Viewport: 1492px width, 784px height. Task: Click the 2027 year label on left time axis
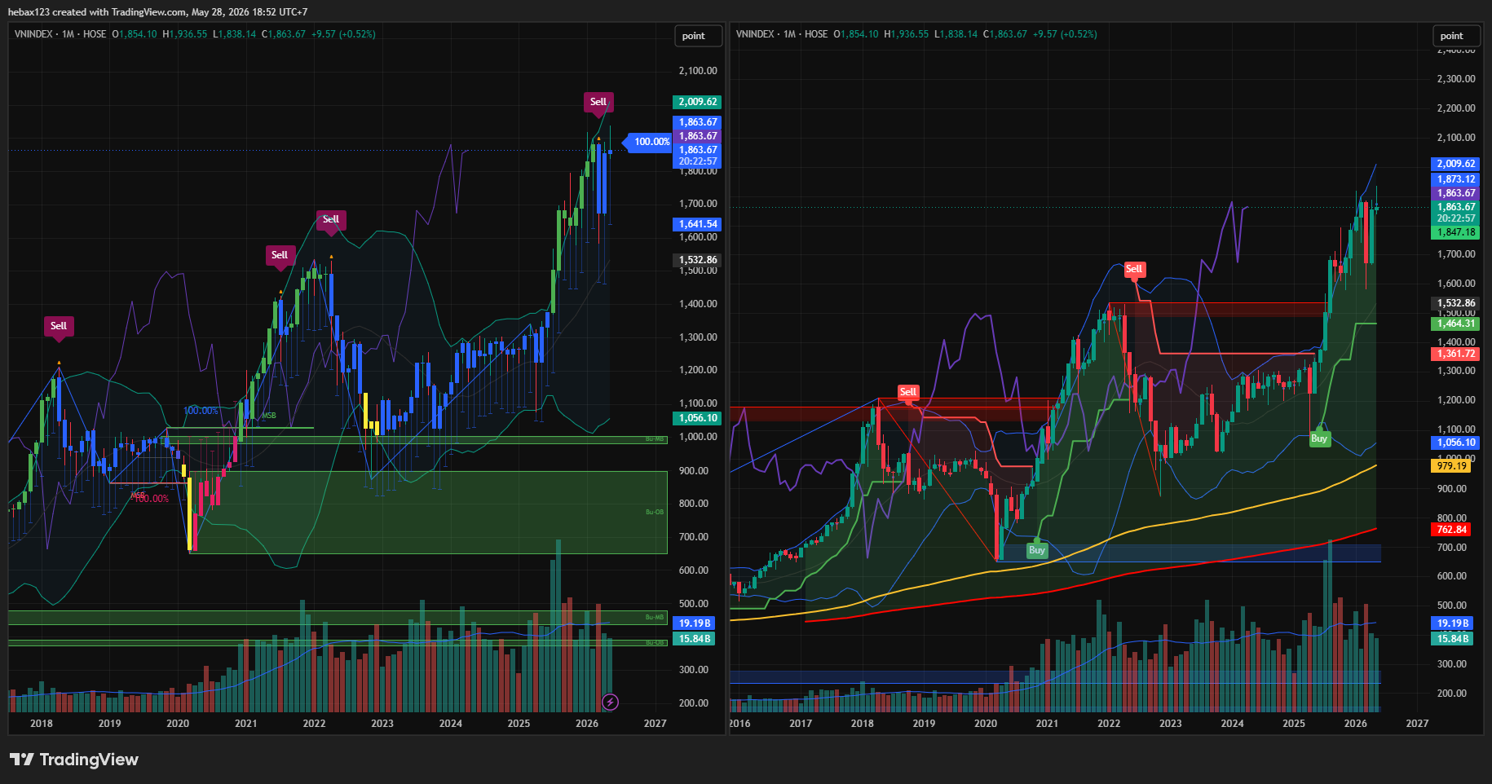pos(655,724)
